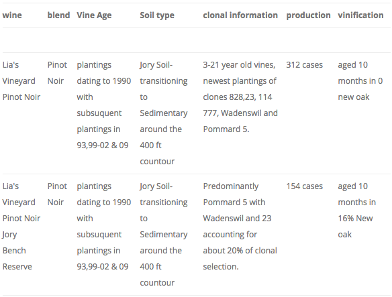Screen dimensions: 392x297
Task: Click the 'wine' column header
Action: click(12, 15)
